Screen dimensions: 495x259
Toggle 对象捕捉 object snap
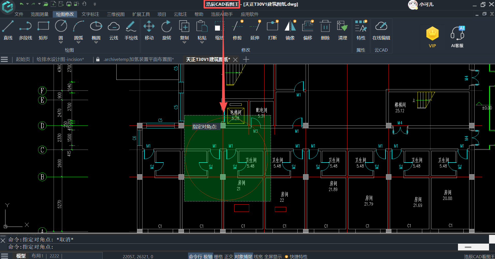point(243,256)
